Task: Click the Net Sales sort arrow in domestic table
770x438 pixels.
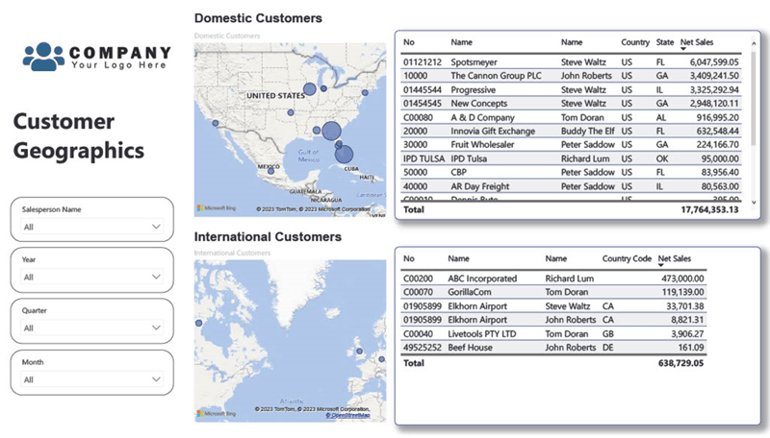Action: [684, 49]
